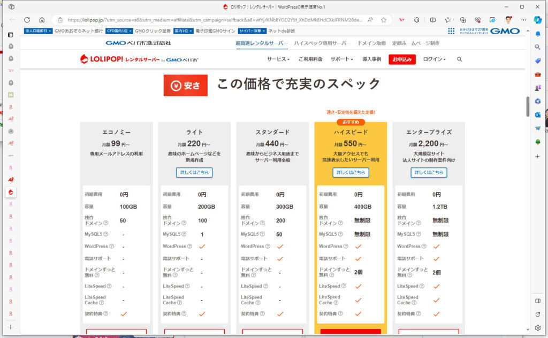The image size is (548, 338).
Task: Open the Copilot icon in Edge sidebar
Action: (538, 20)
